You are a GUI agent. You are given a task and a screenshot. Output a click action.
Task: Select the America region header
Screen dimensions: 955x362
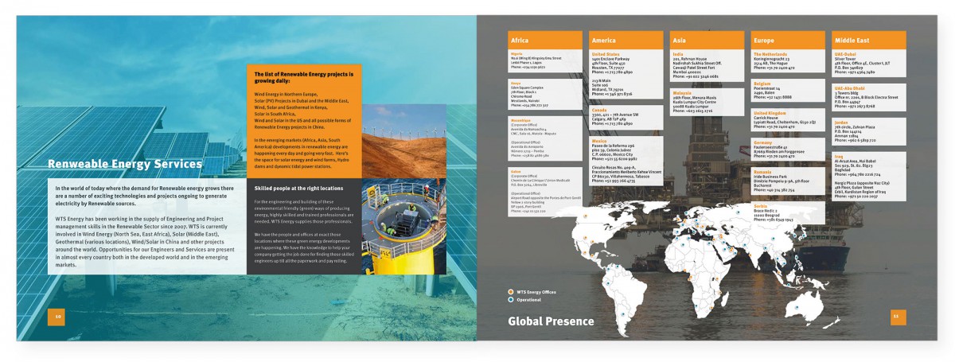tap(626, 40)
